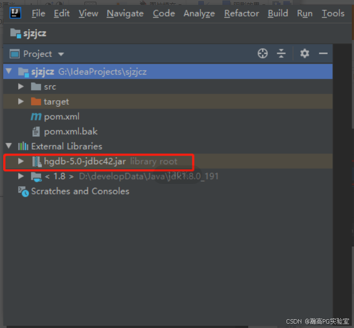Select Scratches and Consoles

168,191
